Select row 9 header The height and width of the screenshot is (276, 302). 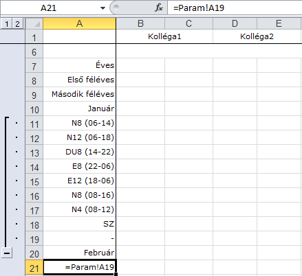click(x=34, y=95)
